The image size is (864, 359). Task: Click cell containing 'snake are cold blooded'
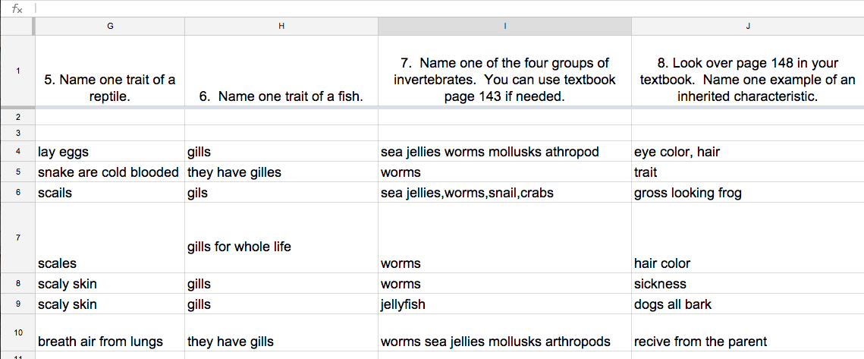coord(110,172)
